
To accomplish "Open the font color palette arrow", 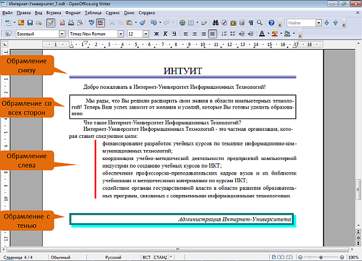I will coord(268,34).
